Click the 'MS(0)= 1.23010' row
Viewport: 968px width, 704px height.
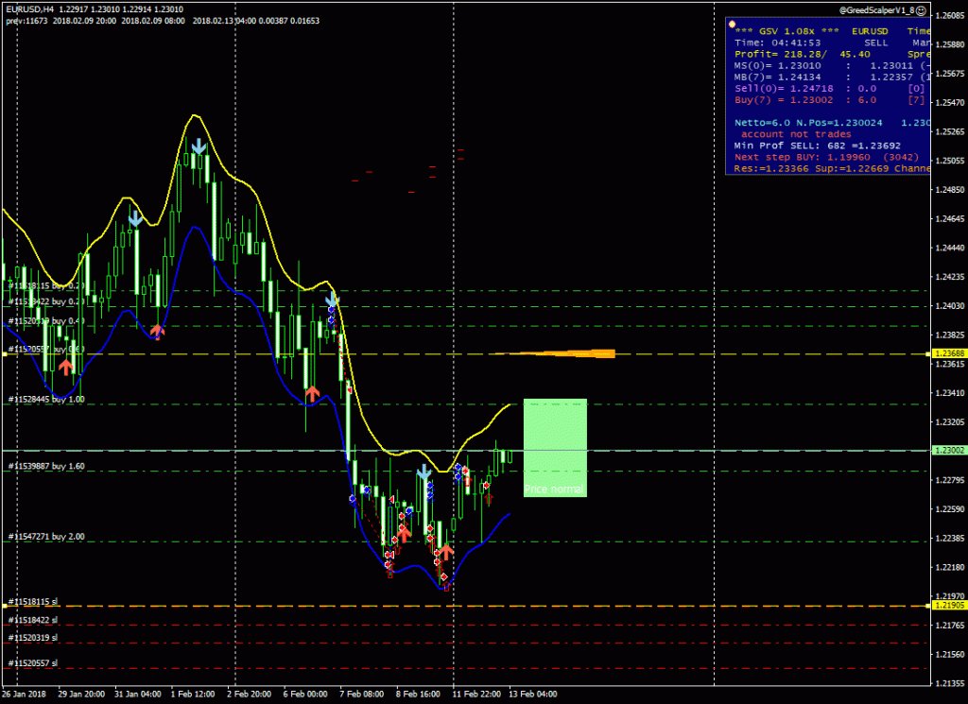coord(832,65)
